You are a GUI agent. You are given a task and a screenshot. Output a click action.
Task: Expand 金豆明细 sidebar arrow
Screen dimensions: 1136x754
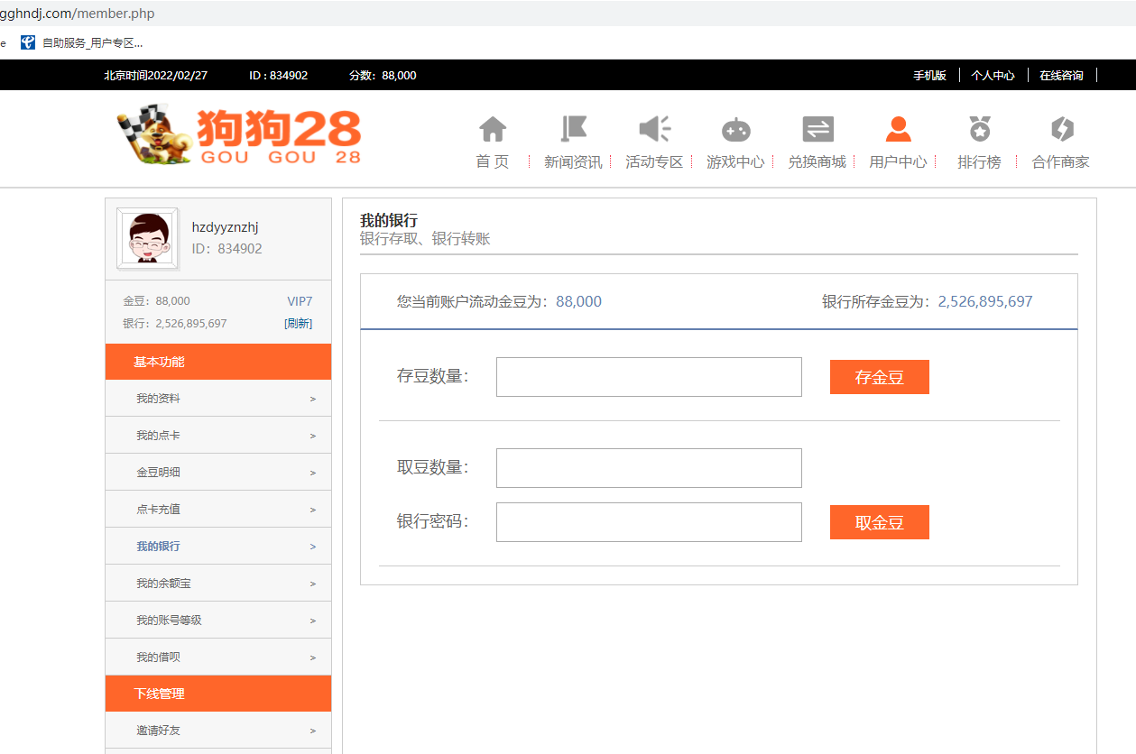click(313, 473)
